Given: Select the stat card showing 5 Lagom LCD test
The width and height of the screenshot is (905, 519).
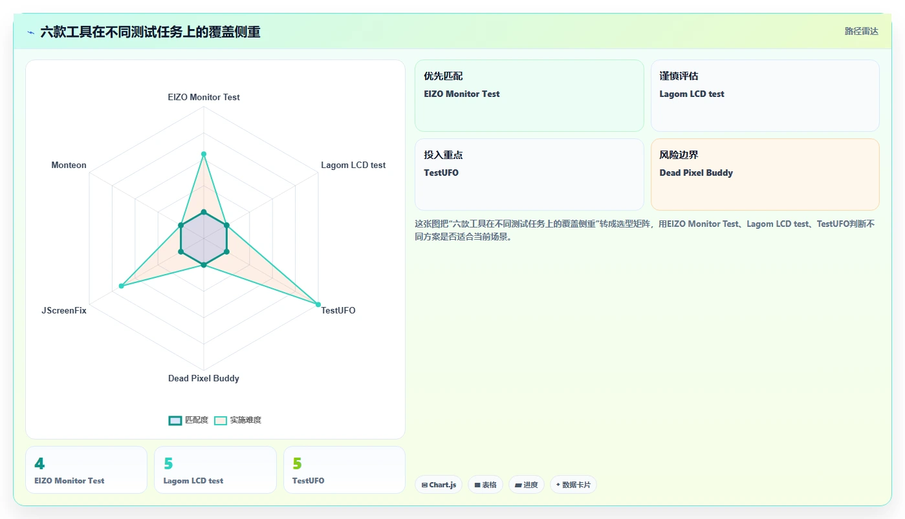Looking at the screenshot, I should (x=215, y=470).
